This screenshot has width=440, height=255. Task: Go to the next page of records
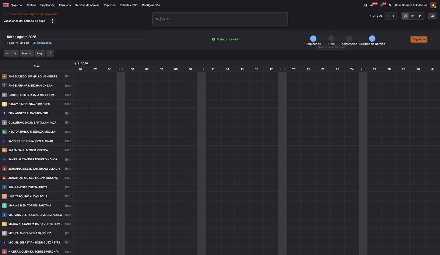coord(394,16)
